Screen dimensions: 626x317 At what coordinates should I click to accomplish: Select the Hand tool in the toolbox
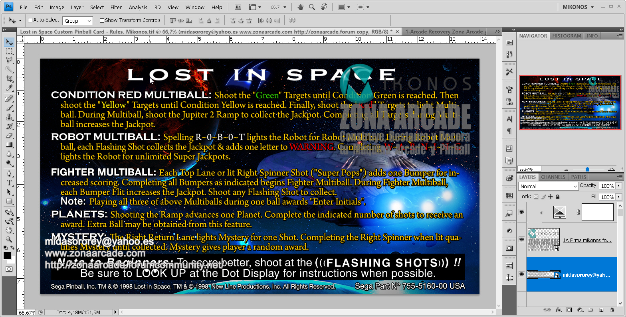click(x=9, y=230)
